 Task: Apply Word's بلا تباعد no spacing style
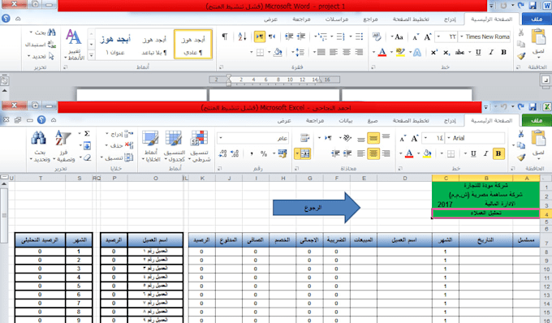pos(154,45)
